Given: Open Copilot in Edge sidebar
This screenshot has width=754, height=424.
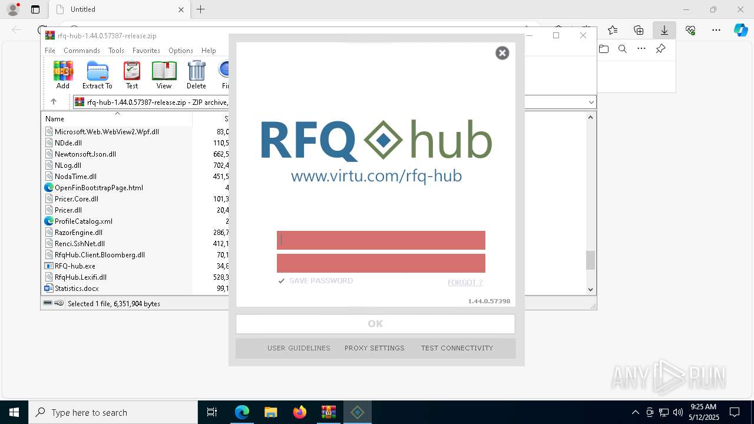Looking at the screenshot, I should coord(740,30).
